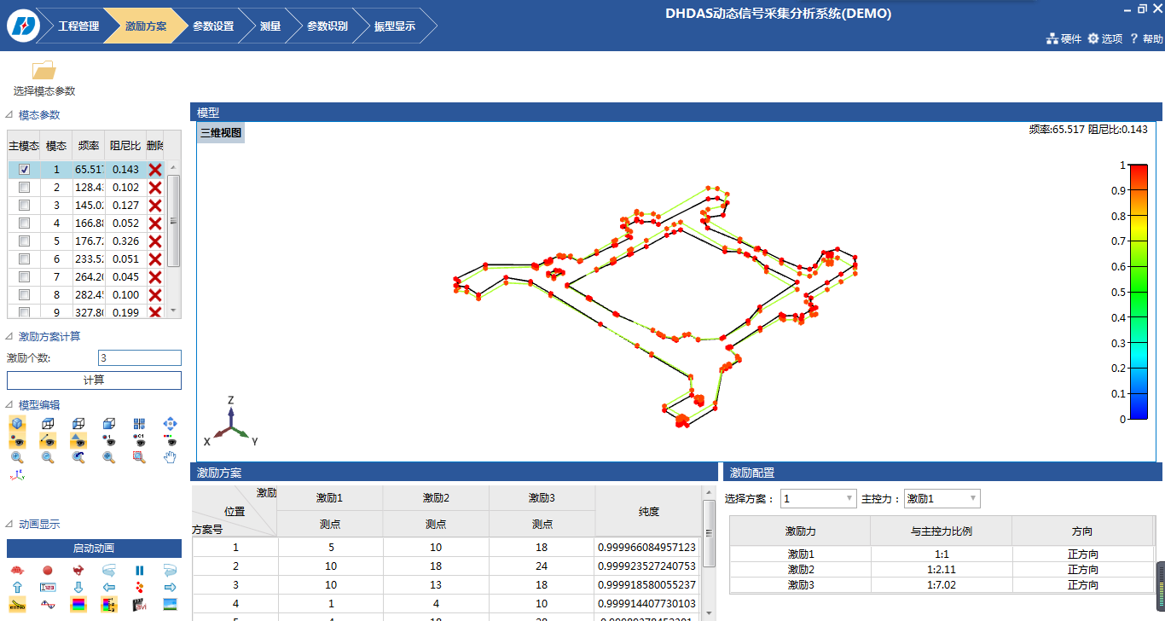This screenshot has height=621, width=1165.
Task: Open the 主控力 dropdown
Action: (x=942, y=498)
